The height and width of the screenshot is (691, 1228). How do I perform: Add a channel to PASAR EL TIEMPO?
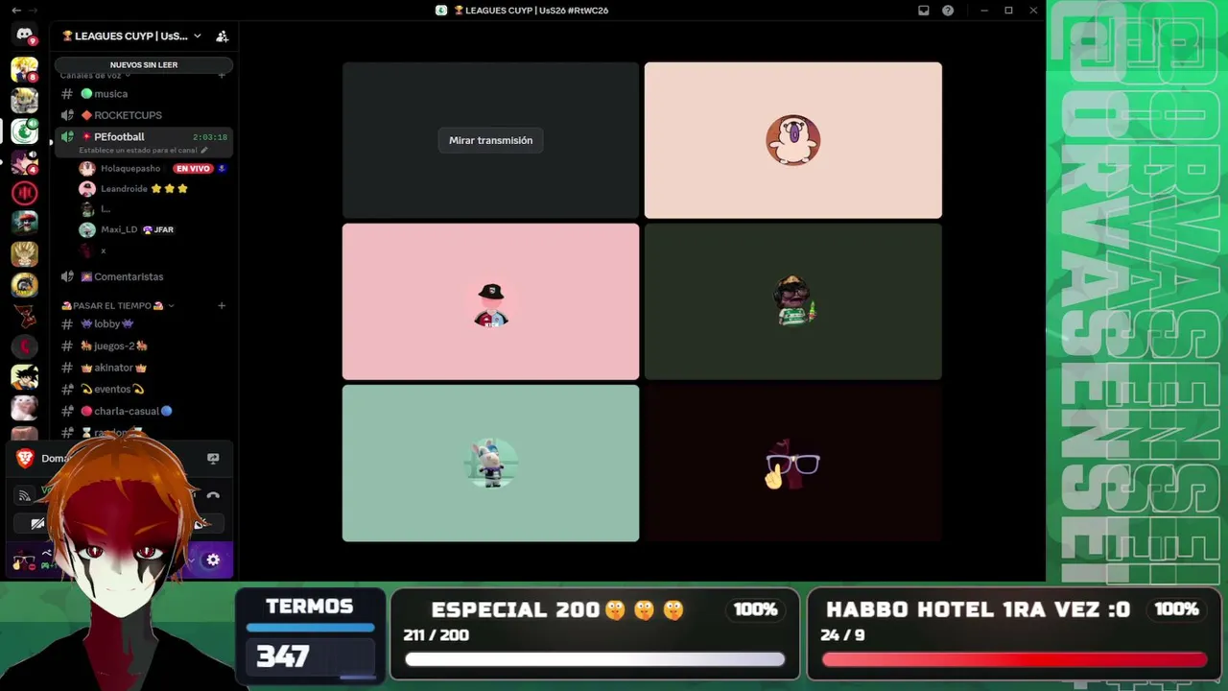tap(222, 305)
